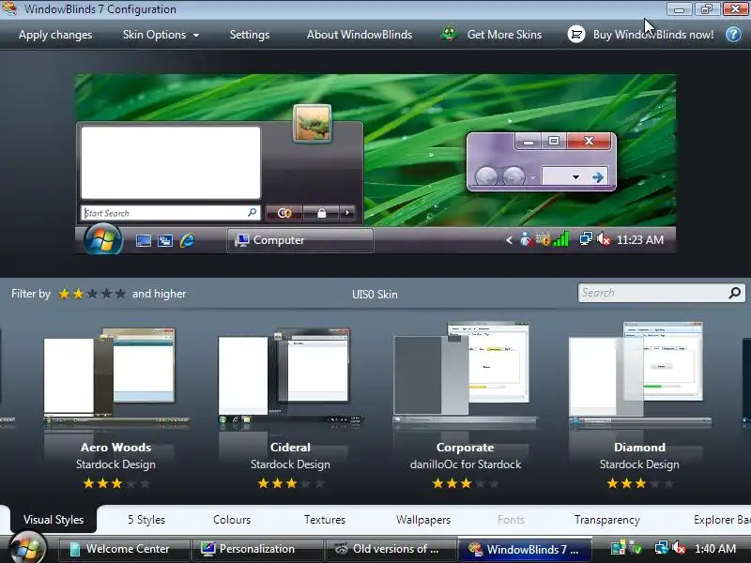This screenshot has width=751, height=563.
Task: Click the preview network computers icon
Action: tap(585, 238)
